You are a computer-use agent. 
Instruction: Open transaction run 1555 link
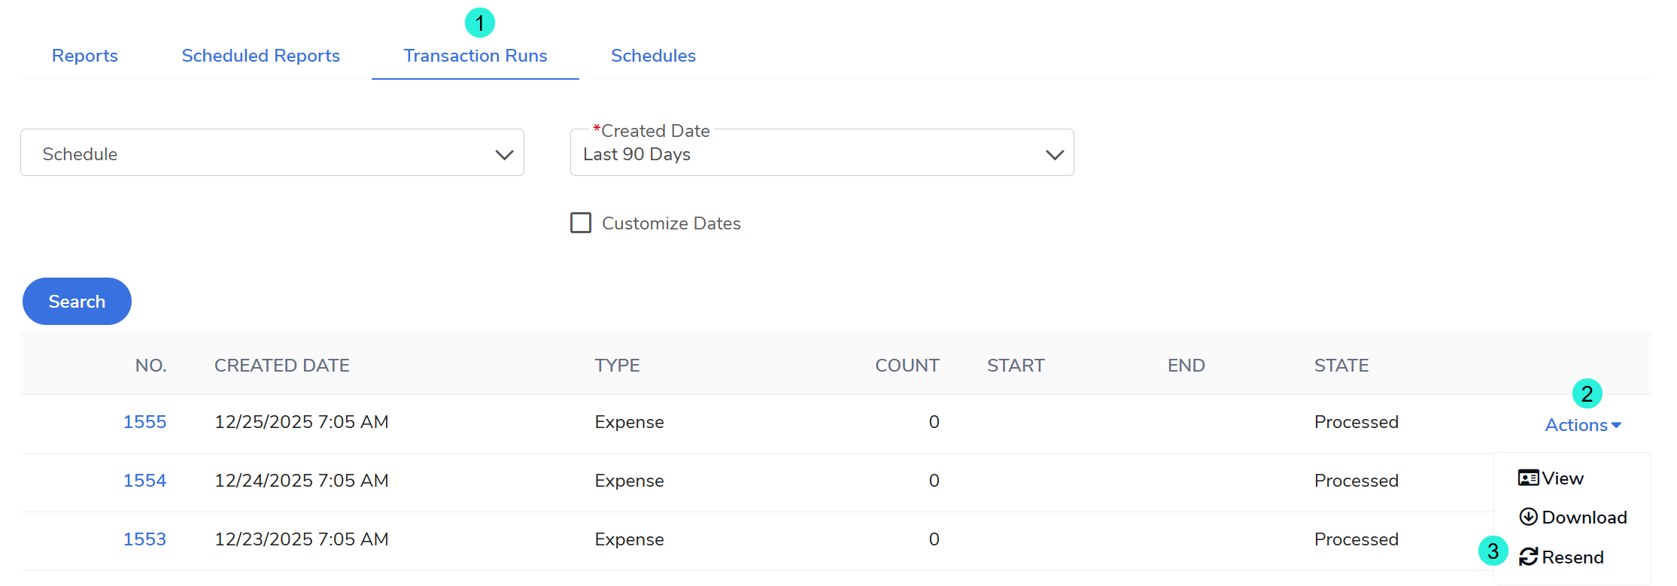click(144, 422)
